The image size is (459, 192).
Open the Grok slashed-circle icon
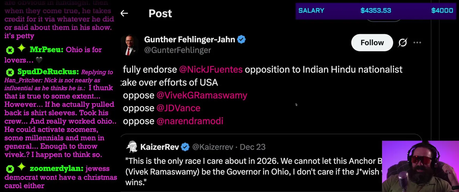click(x=402, y=43)
